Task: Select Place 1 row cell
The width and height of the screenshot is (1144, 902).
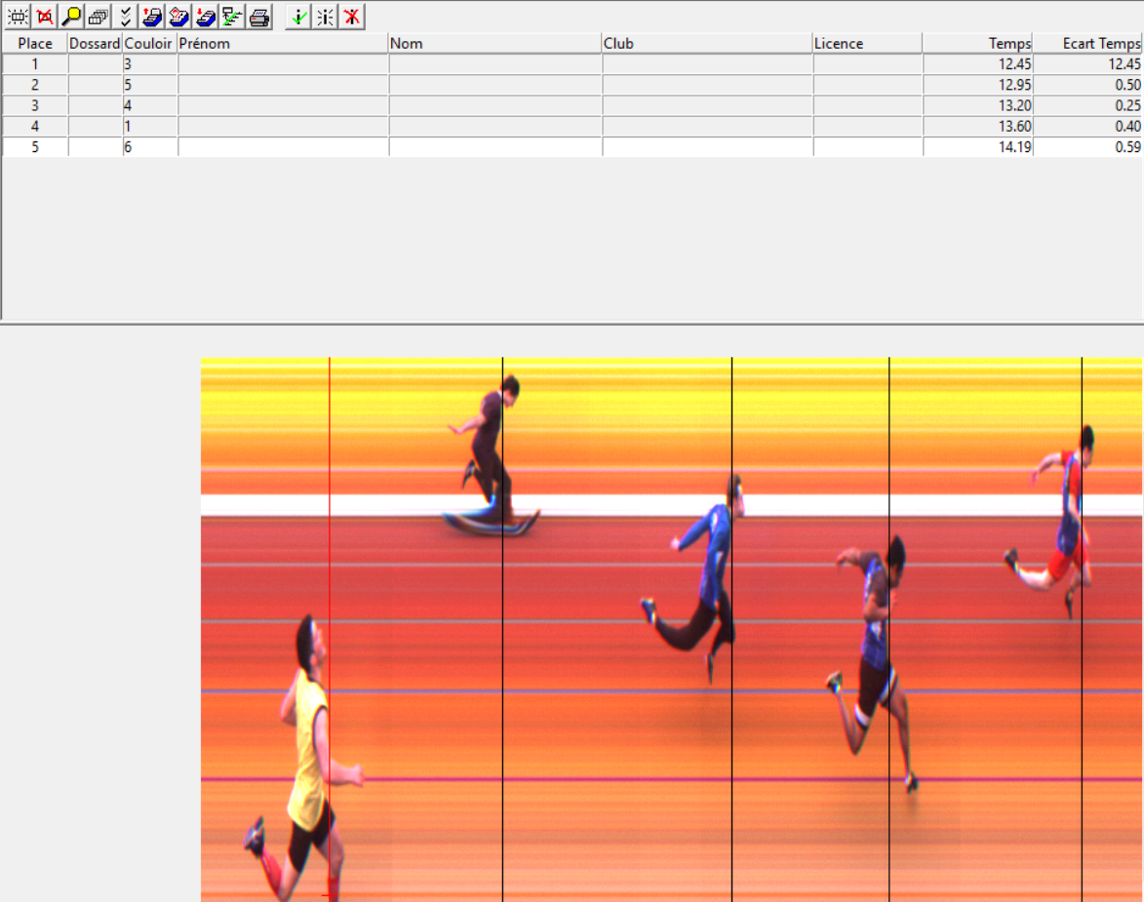Action: 35,64
